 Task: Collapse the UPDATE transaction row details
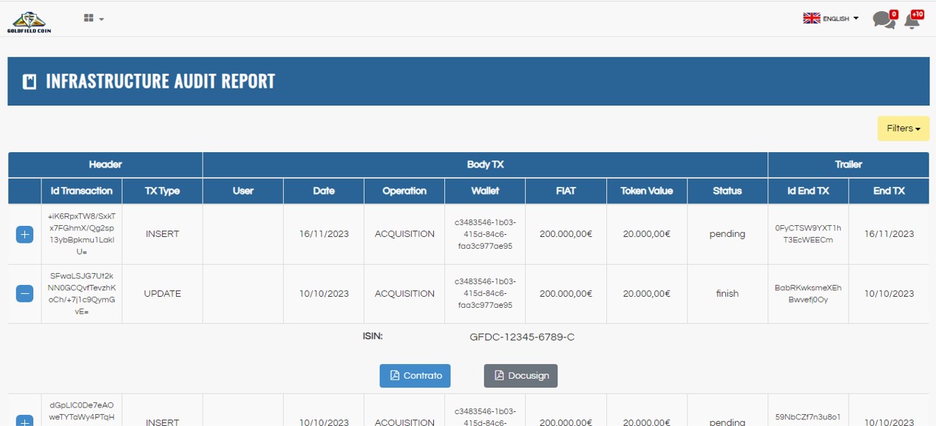(x=24, y=294)
